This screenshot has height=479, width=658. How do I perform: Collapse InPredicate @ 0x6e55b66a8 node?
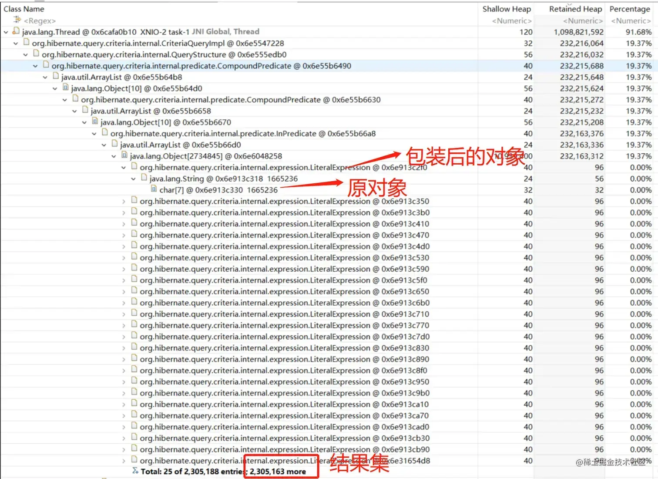[94, 134]
